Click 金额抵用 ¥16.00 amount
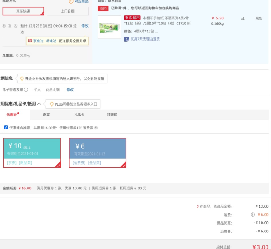 tap(25, 188)
